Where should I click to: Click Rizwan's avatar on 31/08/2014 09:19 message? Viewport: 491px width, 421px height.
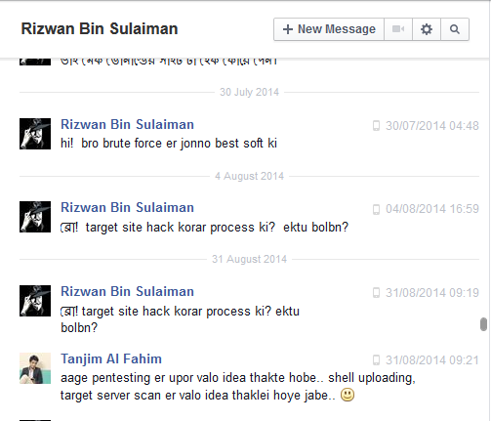point(35,301)
